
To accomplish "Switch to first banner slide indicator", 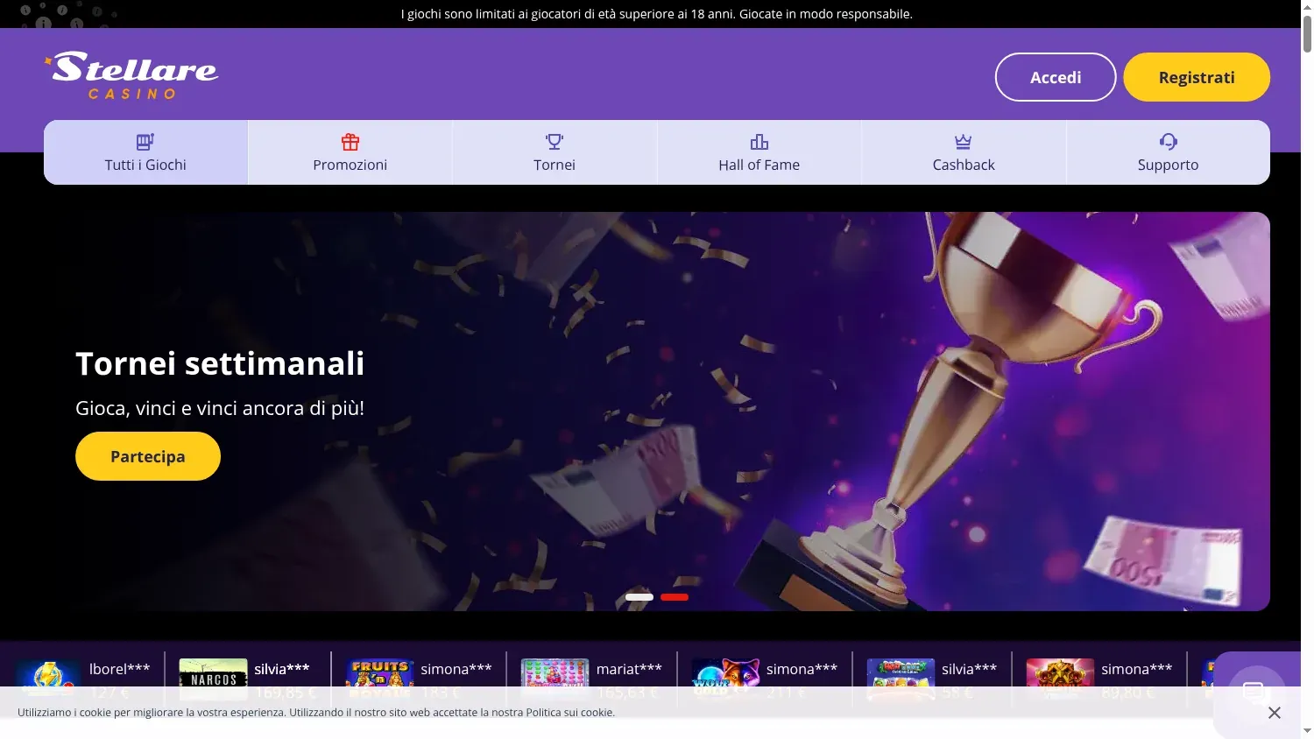I will [x=639, y=597].
